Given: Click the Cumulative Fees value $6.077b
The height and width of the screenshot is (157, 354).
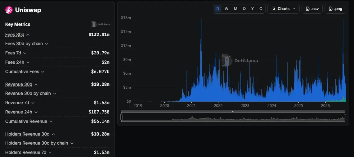Looking at the screenshot, I should [x=100, y=72].
